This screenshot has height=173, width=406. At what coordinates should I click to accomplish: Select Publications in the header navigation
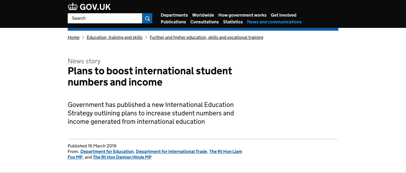173,22
